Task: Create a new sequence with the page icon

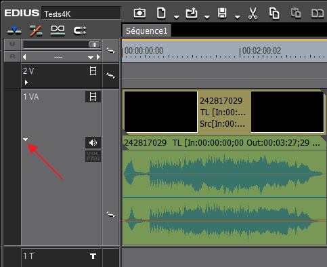Action: pos(161,13)
